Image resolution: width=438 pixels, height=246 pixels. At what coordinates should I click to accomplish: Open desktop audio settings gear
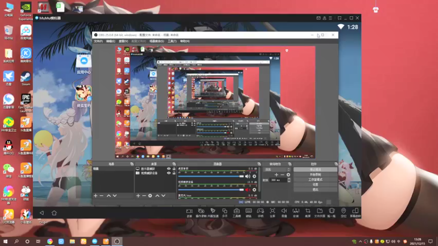point(254,176)
